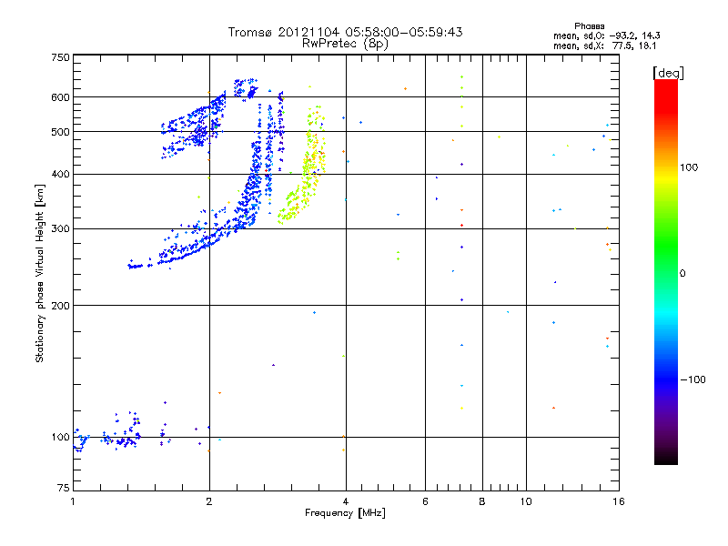The height and width of the screenshot is (546, 728).
Task: Click the x-axis tick label "10"
Action: (526, 501)
